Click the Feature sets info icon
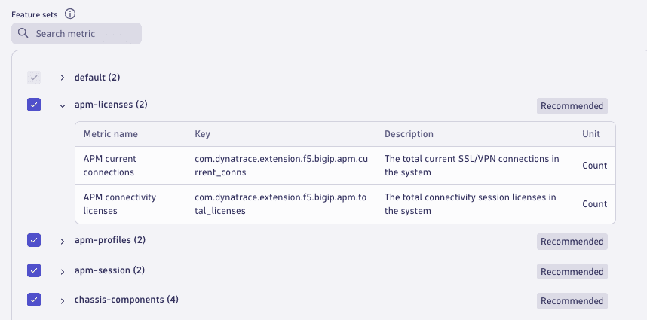 pyautogui.click(x=70, y=14)
